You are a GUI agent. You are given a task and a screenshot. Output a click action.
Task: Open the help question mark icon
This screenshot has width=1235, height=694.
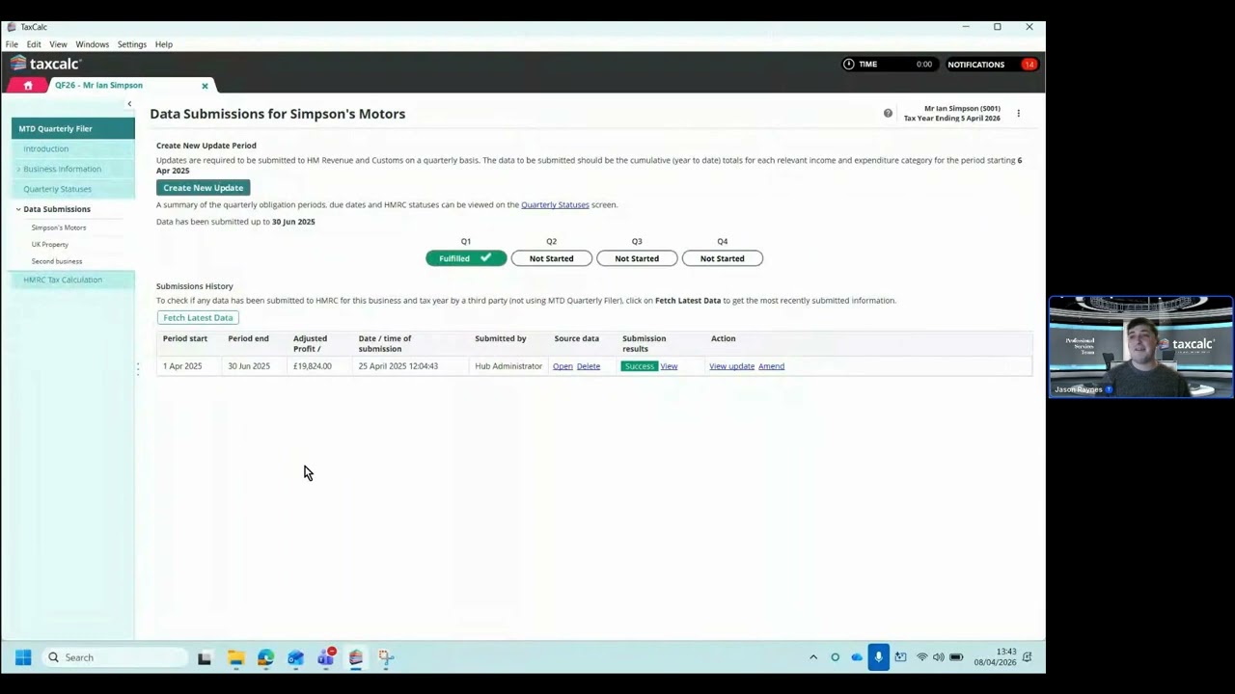coord(888,114)
